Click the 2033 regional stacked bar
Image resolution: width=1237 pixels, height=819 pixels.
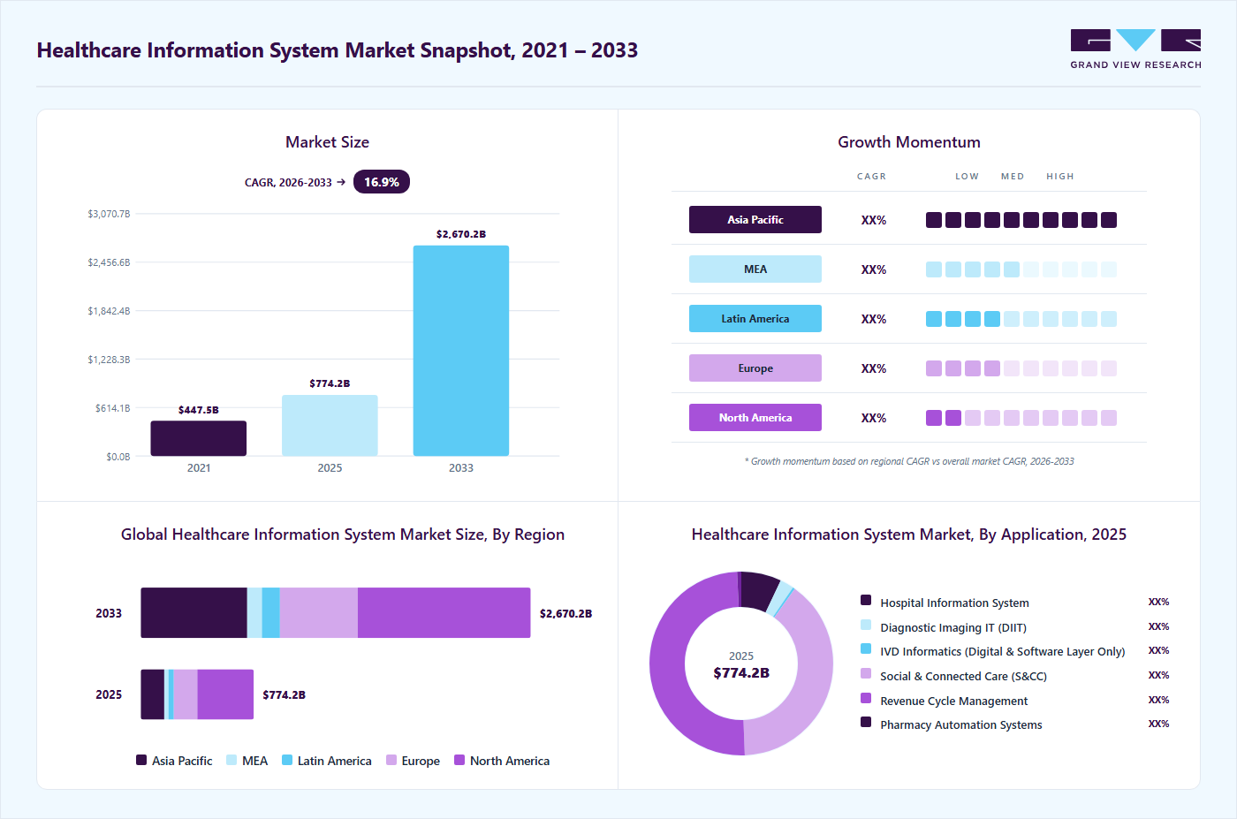point(336,613)
